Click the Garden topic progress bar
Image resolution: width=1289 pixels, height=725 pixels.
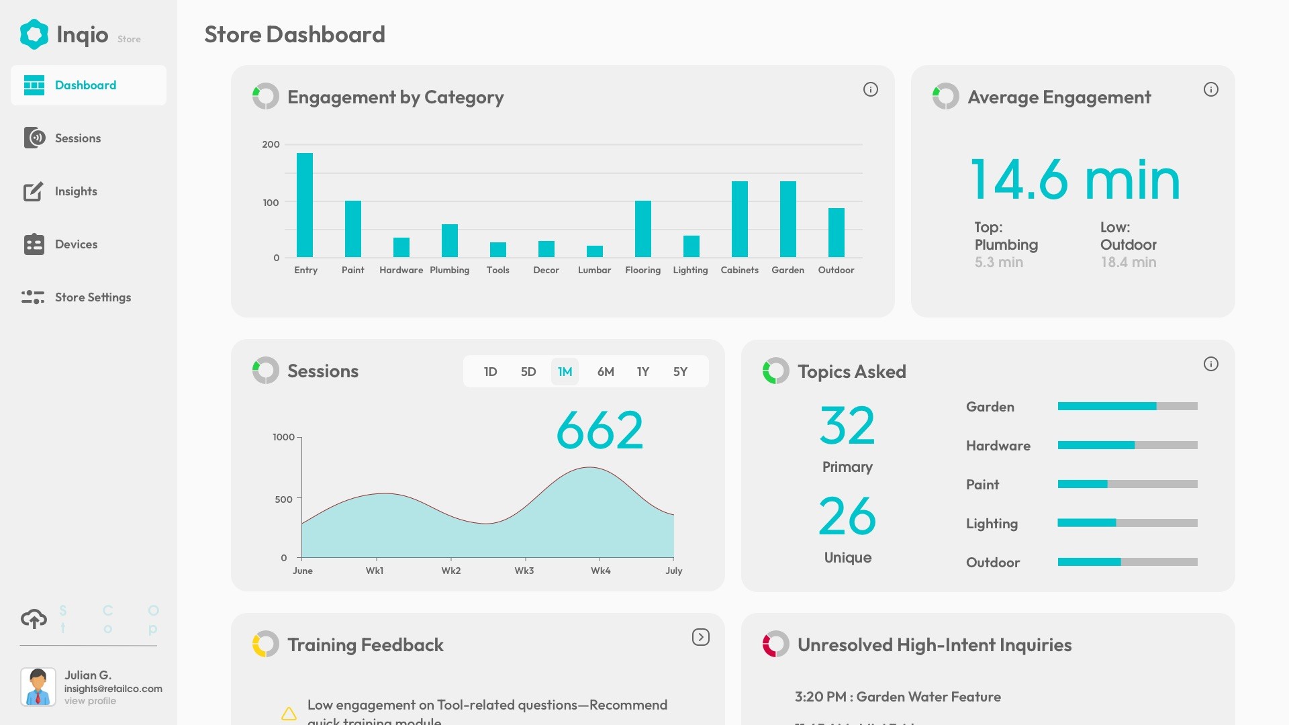tap(1127, 406)
